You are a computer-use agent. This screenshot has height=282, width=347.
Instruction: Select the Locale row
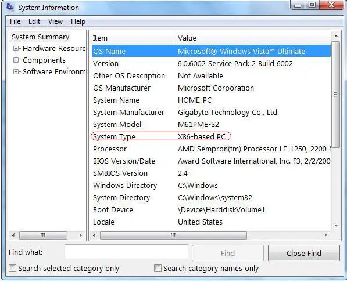pyautogui.click(x=211, y=222)
